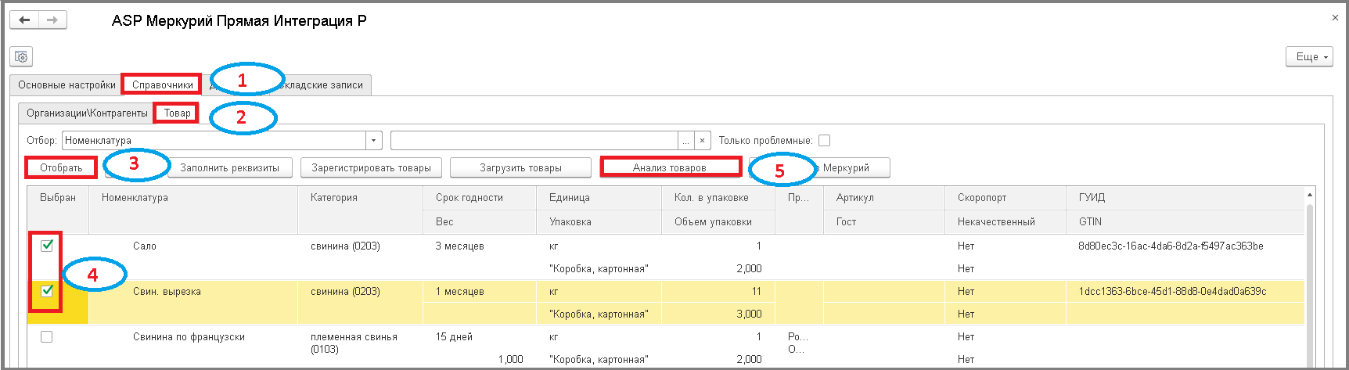Go forward with the right arrow button
The width and height of the screenshot is (1349, 370).
52,20
